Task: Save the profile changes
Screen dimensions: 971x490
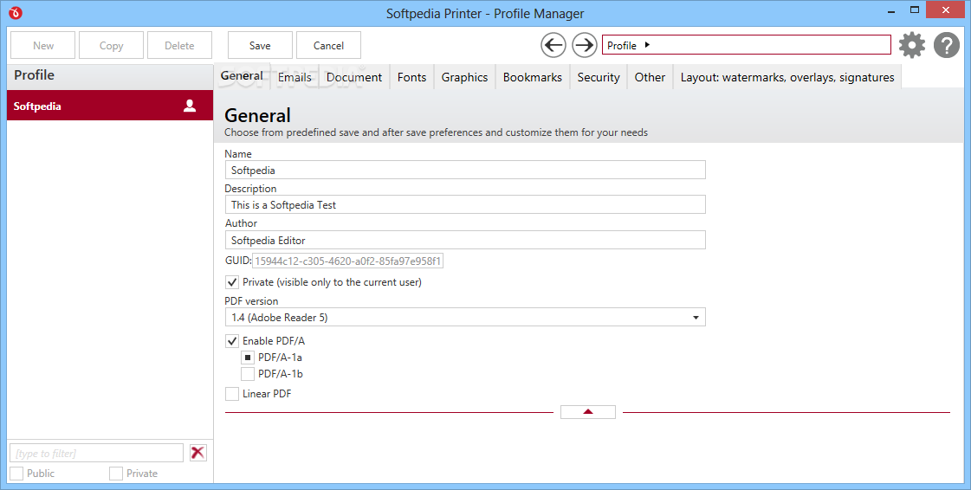Action: click(x=260, y=45)
